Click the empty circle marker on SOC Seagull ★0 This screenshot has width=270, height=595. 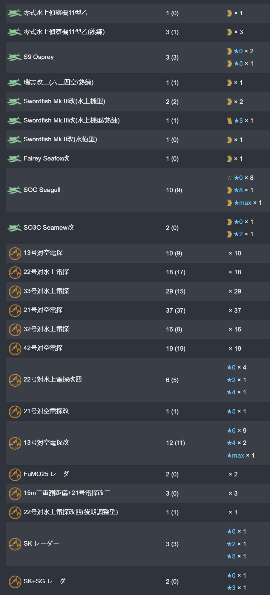pos(229,178)
